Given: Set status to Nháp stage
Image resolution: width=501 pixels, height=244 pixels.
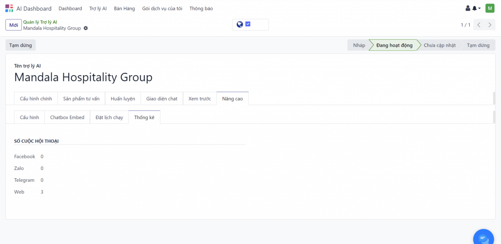Looking at the screenshot, I should click(x=359, y=45).
